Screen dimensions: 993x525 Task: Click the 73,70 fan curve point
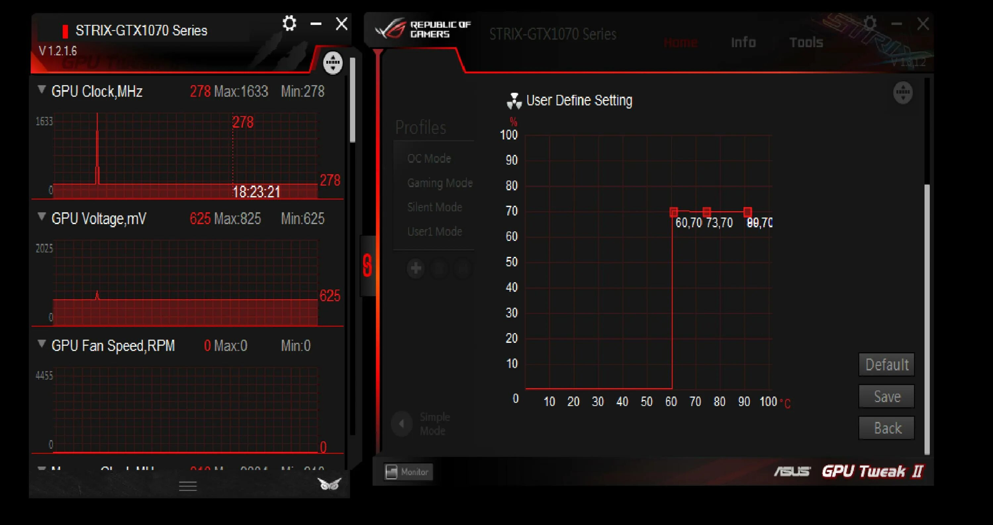coord(706,212)
